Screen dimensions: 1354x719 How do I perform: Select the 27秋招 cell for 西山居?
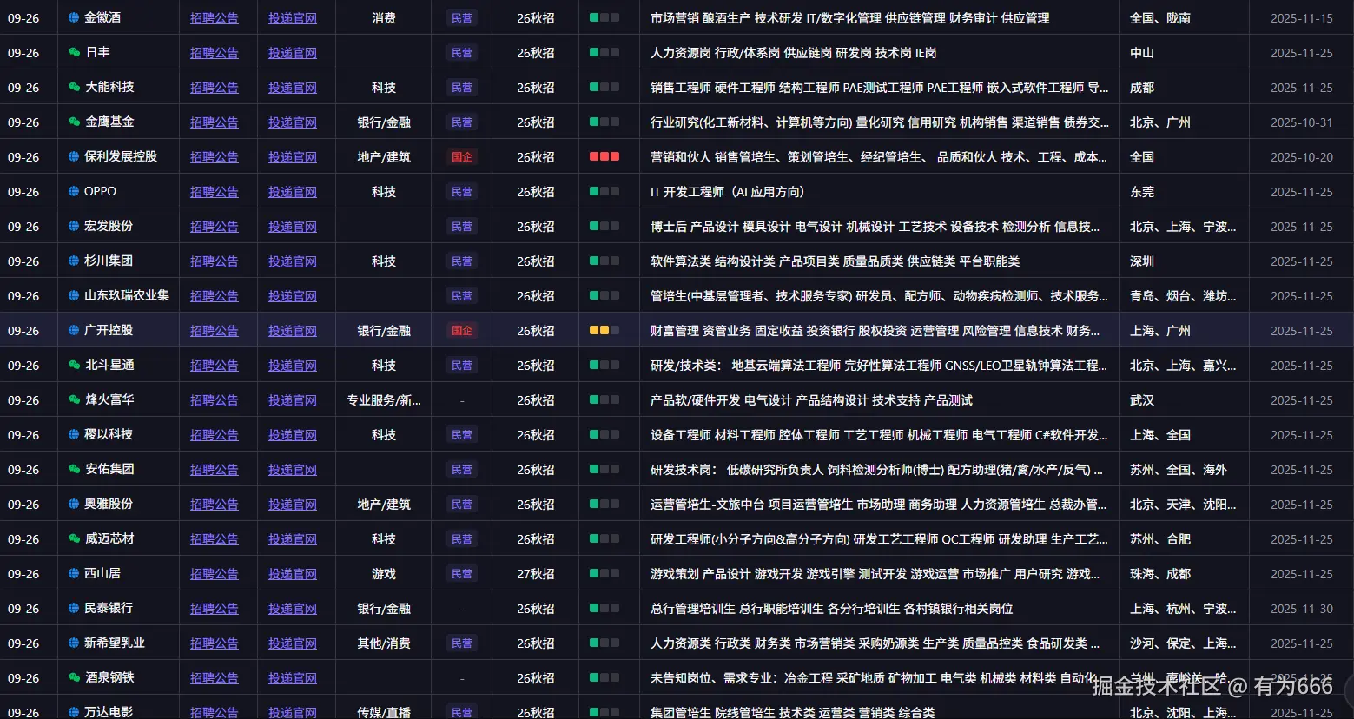pyautogui.click(x=536, y=574)
